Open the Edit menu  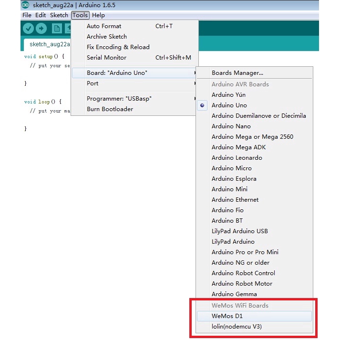click(x=41, y=15)
